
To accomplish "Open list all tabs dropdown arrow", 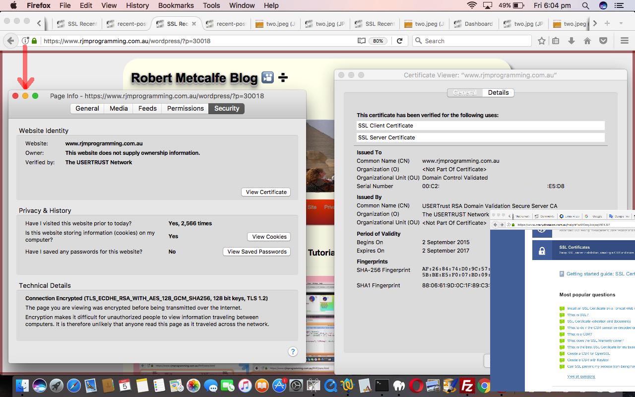I will pos(621,23).
